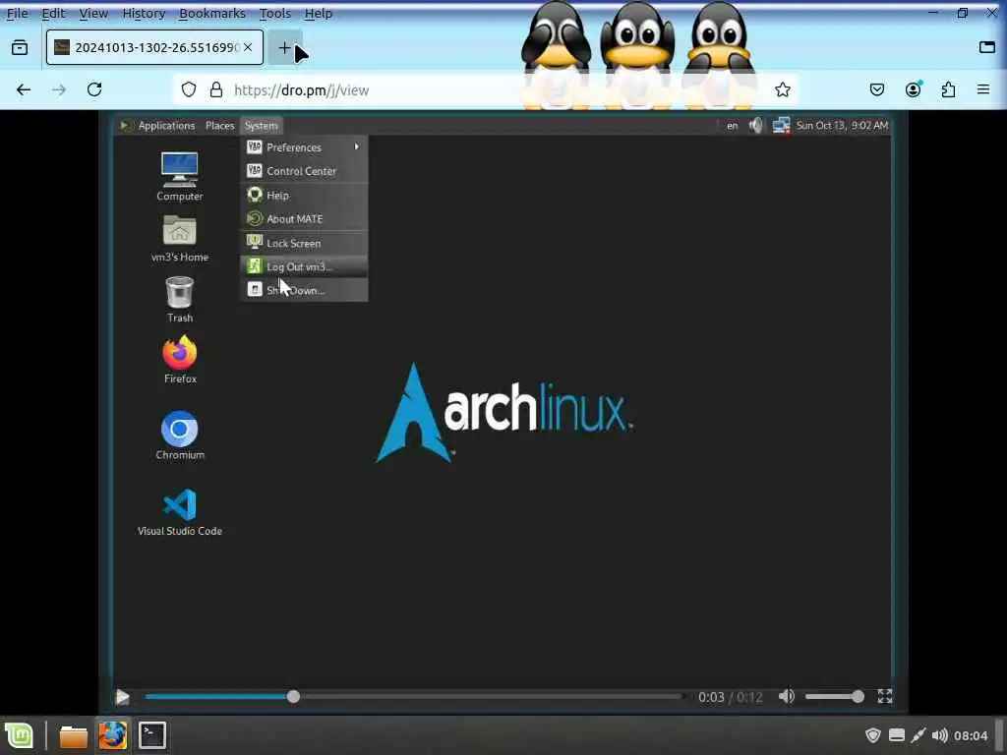Open Firefox View recent browsing icon
Screen dimensions: 1007x755
[20, 47]
